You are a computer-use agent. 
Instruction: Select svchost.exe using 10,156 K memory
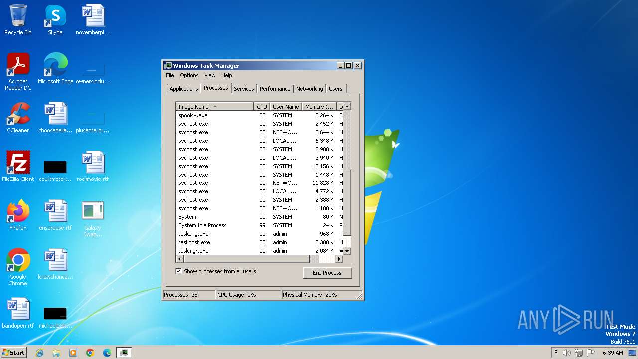tap(260, 166)
